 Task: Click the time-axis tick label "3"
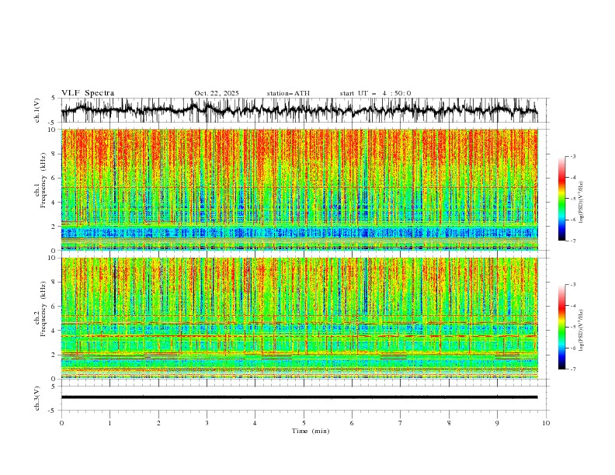[207, 423]
